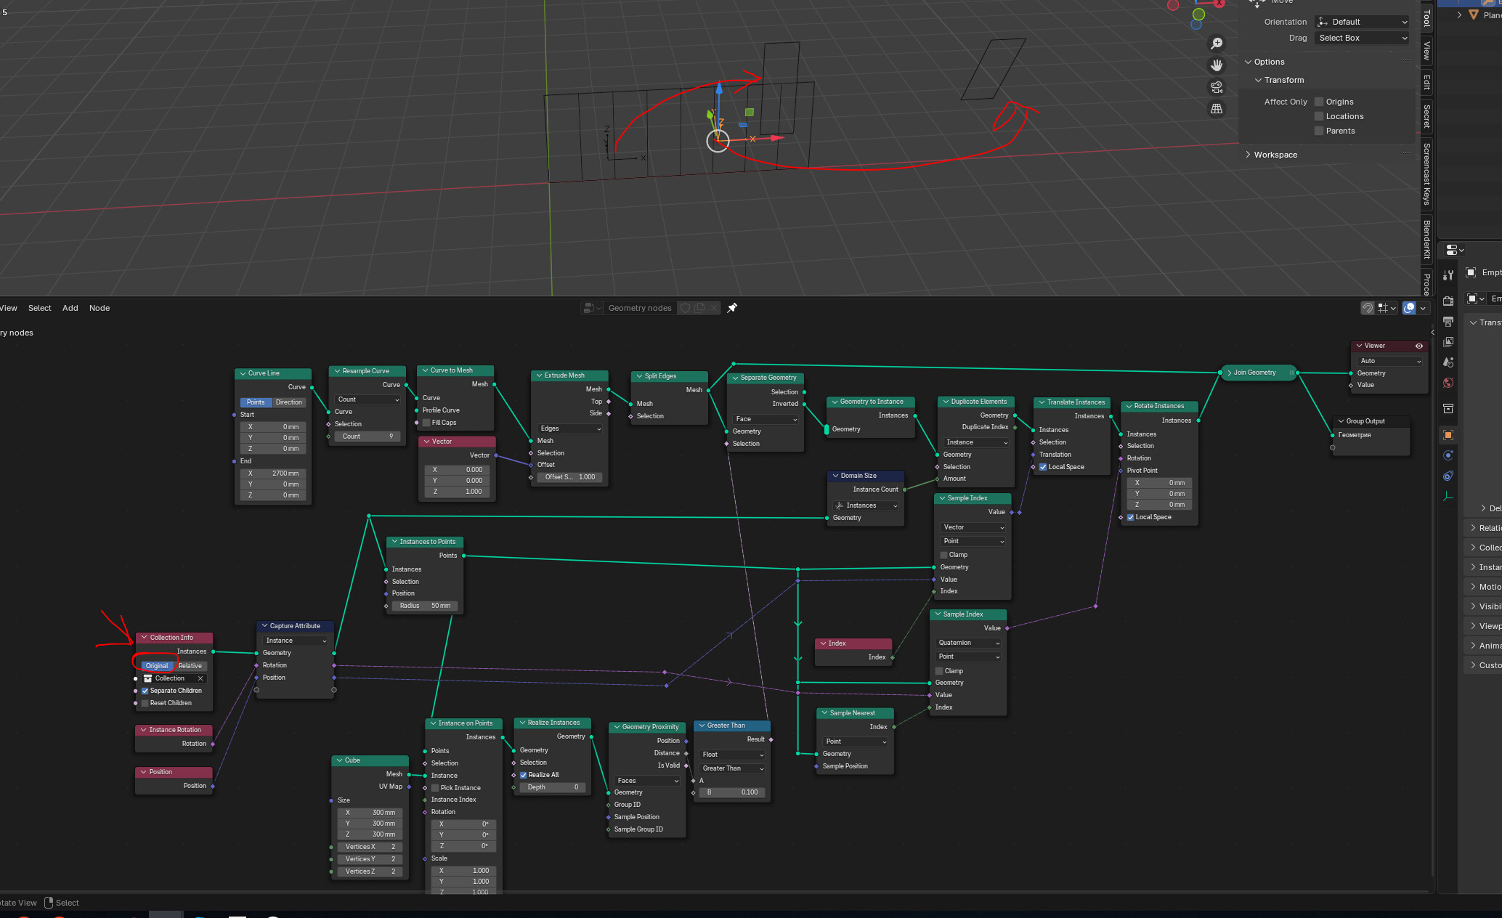Select Relative mode on Collection Info node

(190, 666)
